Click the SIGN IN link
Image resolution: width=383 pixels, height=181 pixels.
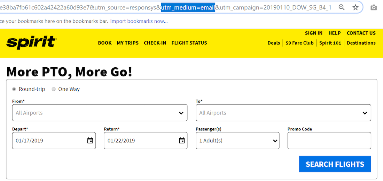pyautogui.click(x=314, y=33)
